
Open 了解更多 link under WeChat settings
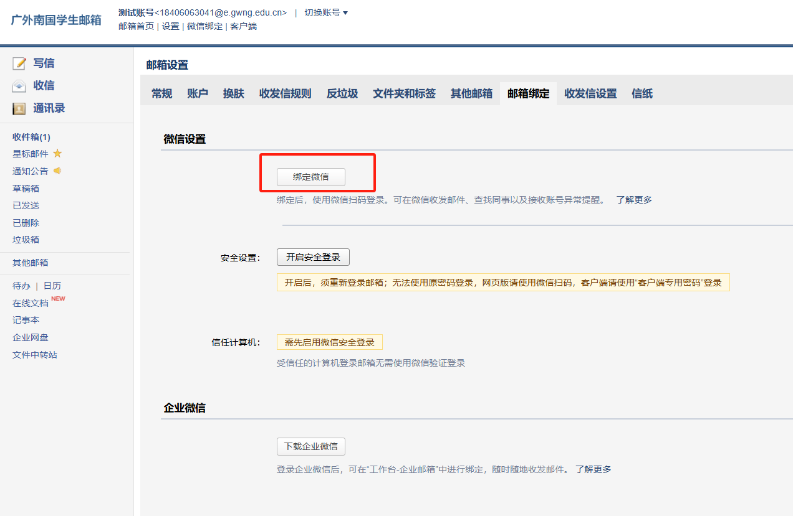coord(634,200)
